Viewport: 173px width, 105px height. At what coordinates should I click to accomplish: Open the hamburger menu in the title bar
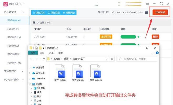point(147,4)
